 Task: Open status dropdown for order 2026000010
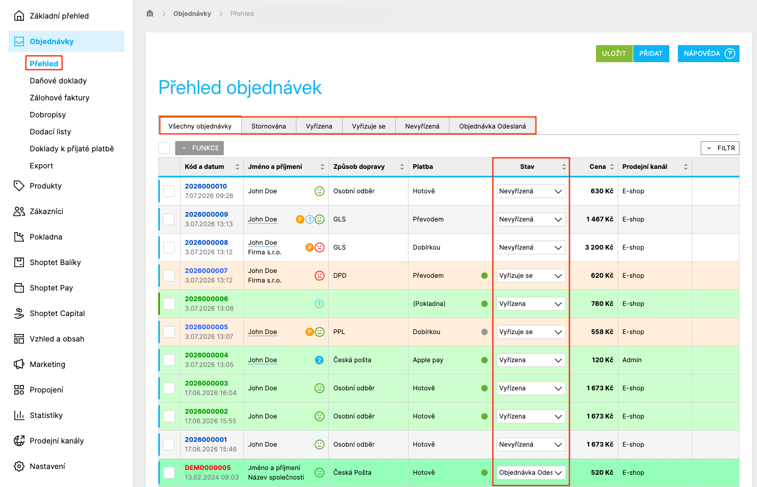tap(531, 191)
